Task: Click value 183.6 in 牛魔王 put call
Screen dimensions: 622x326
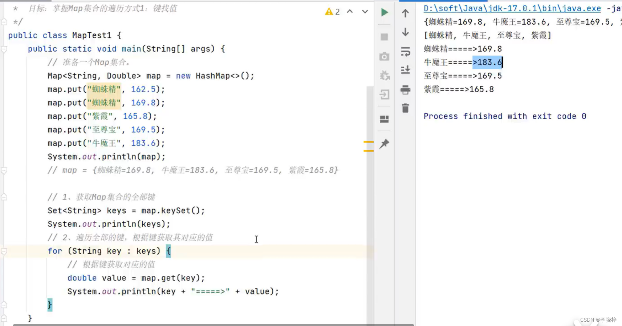Action: (143, 143)
